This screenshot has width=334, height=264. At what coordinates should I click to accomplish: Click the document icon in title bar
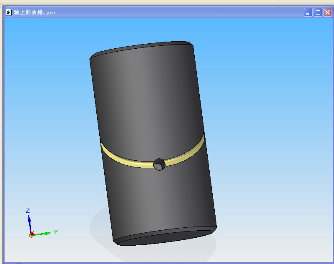(x=8, y=12)
